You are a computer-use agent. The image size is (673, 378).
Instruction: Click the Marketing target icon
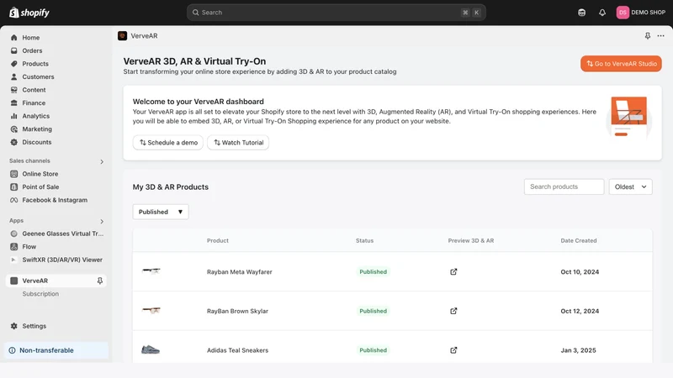click(x=14, y=129)
